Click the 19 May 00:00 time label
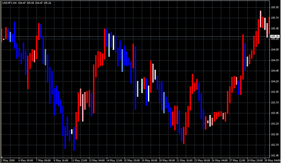 150,161
